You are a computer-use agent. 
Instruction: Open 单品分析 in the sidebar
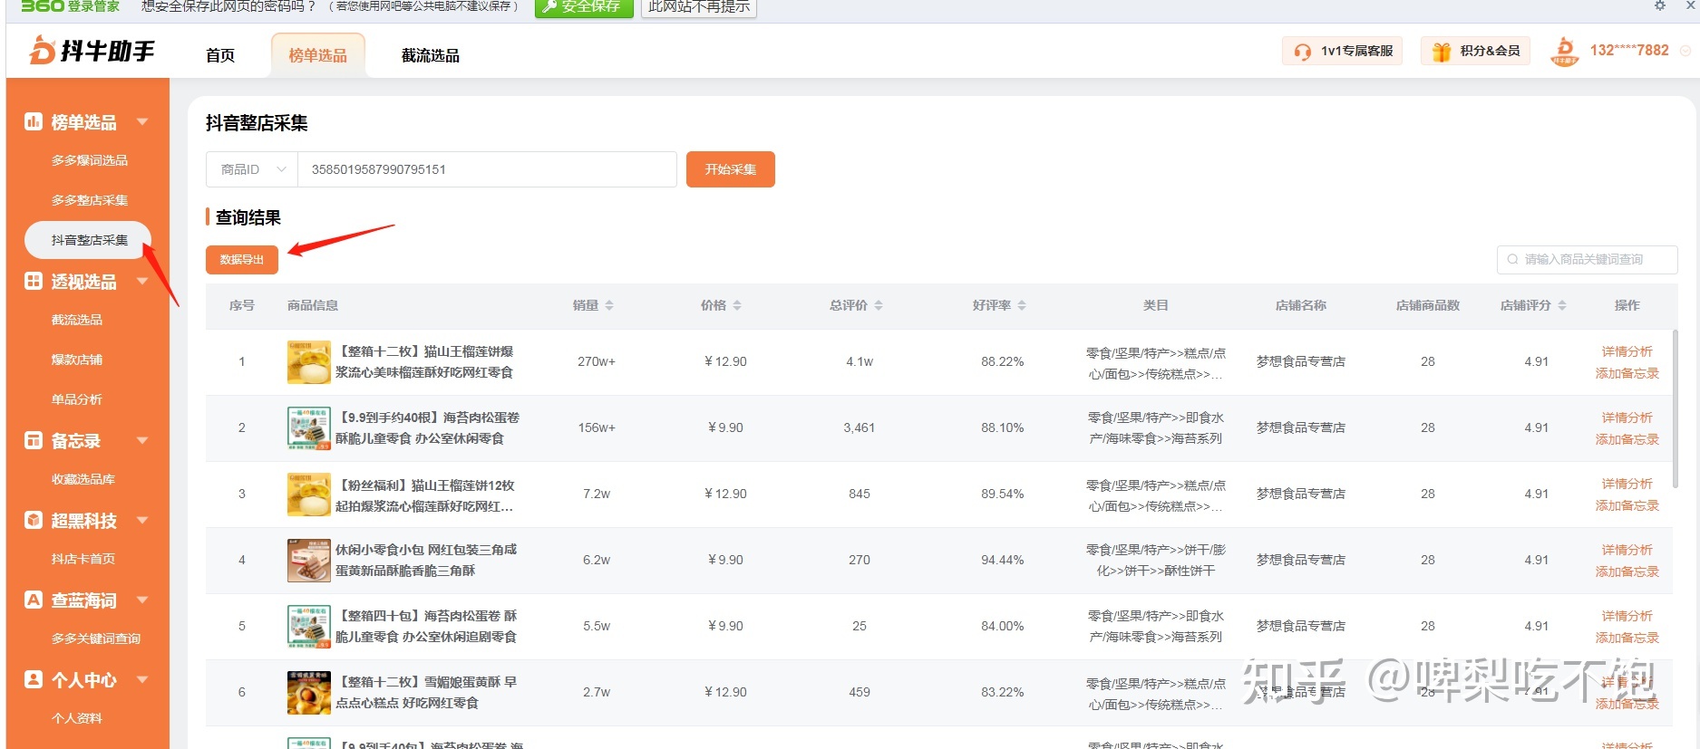click(x=77, y=399)
